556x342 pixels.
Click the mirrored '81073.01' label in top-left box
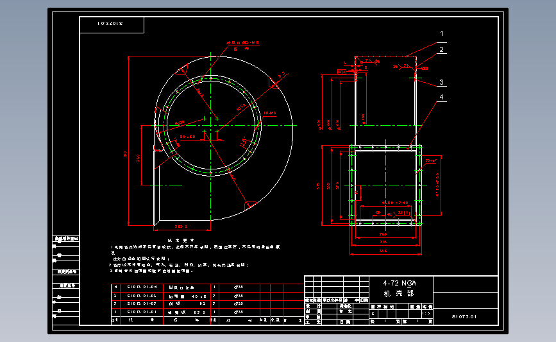pos(110,23)
